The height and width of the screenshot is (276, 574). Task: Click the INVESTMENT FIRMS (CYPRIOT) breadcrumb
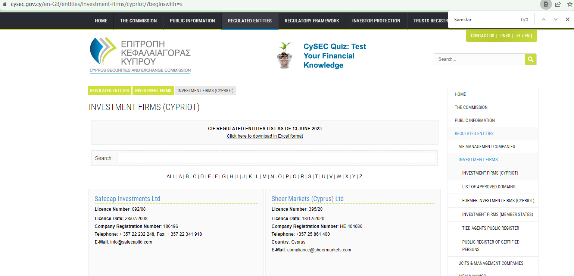tap(206, 91)
